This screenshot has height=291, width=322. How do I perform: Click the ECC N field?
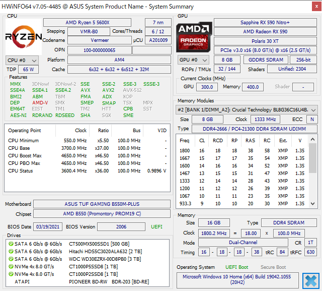pos(312,120)
